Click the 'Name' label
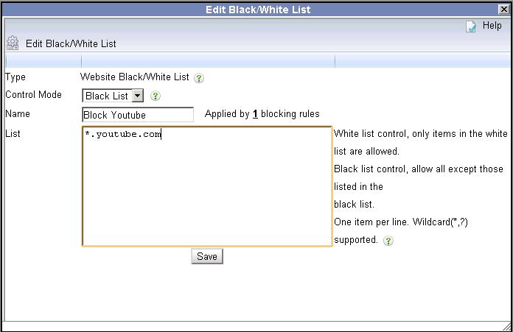This screenshot has width=513, height=332. [x=18, y=113]
